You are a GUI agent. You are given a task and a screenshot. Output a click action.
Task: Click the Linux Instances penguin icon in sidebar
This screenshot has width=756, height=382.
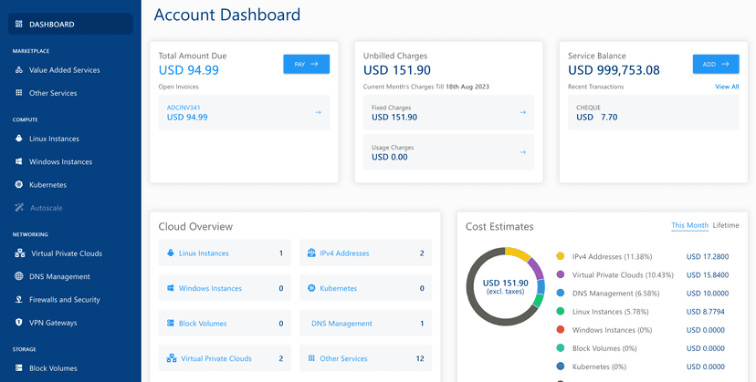click(19, 139)
